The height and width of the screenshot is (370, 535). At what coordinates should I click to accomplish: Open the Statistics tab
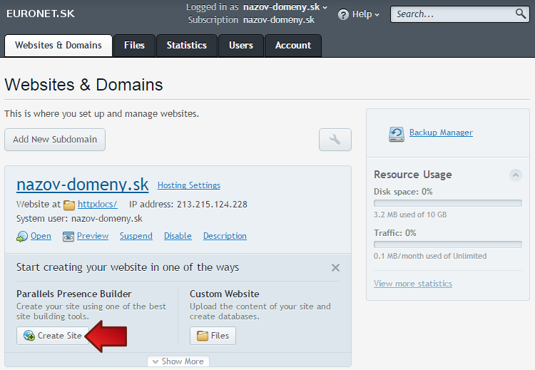pyautogui.click(x=187, y=46)
